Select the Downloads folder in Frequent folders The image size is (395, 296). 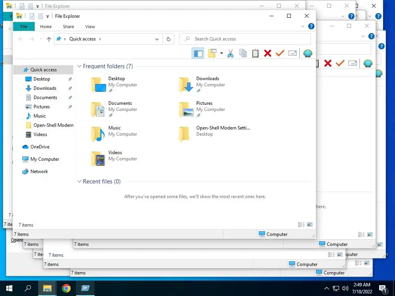(203, 84)
